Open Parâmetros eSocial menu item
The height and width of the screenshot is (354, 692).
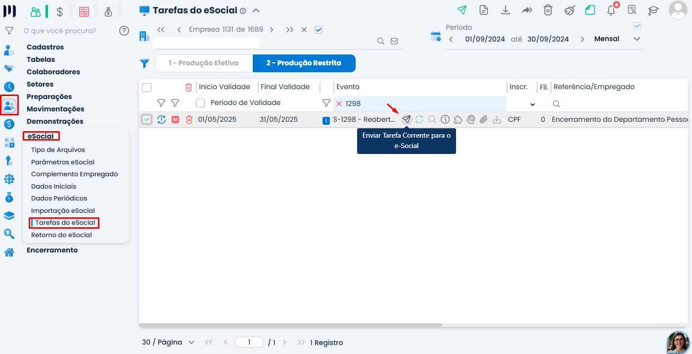tap(63, 162)
